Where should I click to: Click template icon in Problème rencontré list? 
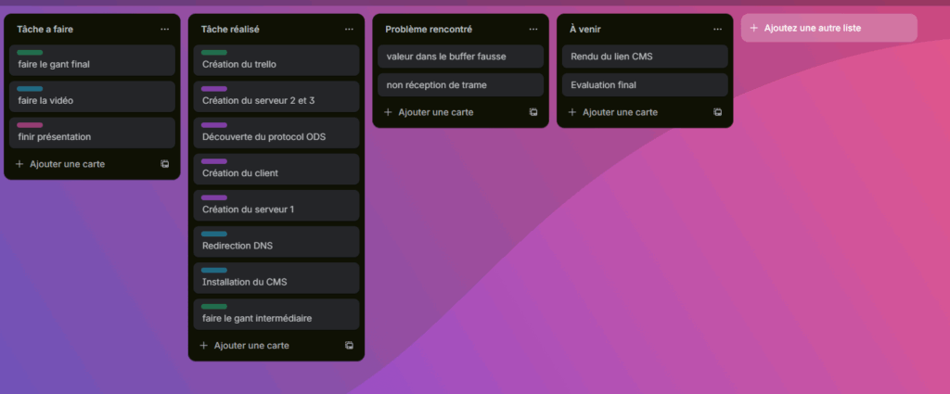point(533,112)
